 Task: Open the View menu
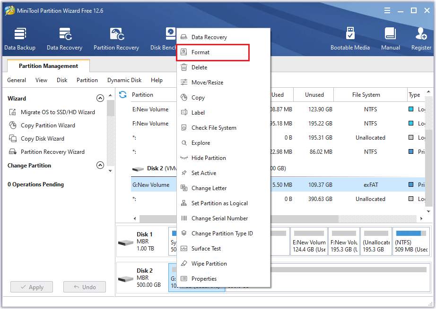click(42, 80)
